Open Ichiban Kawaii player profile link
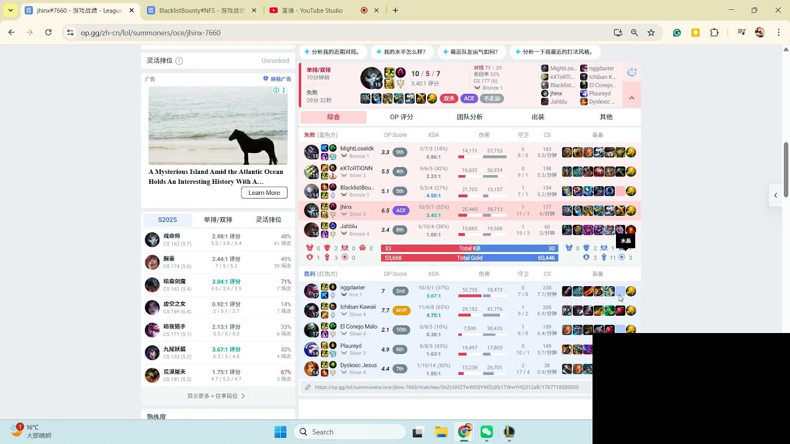The image size is (790, 444). 358,307
